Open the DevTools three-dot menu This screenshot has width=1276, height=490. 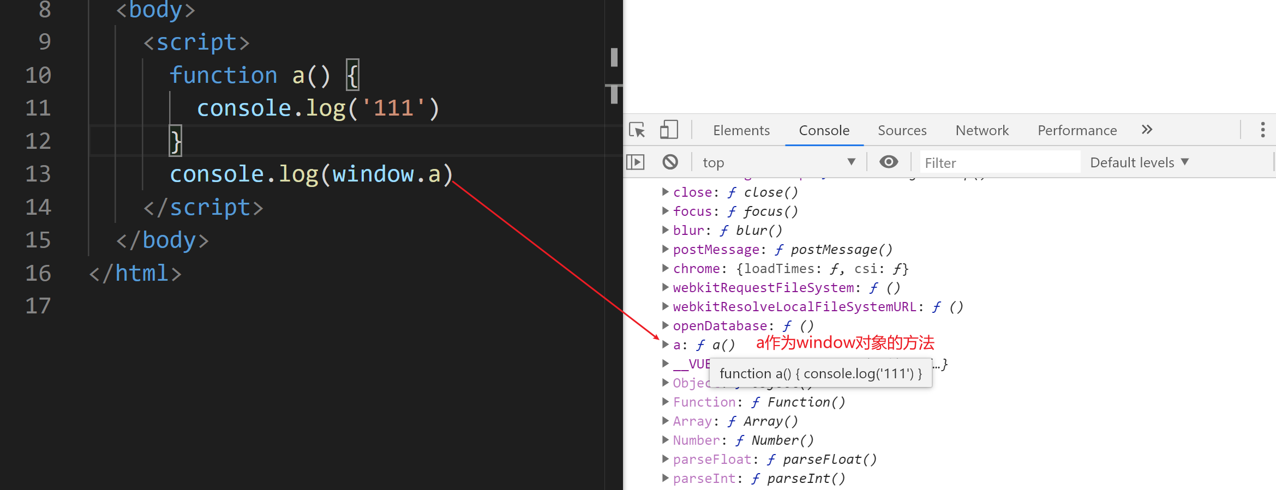click(1262, 130)
